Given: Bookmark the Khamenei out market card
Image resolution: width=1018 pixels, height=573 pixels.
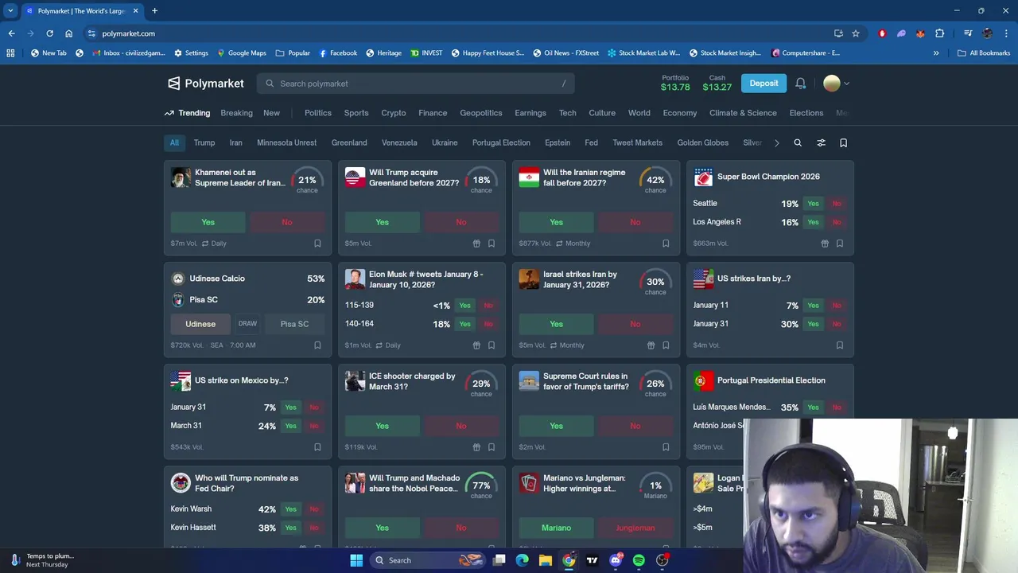Looking at the screenshot, I should click(x=317, y=244).
